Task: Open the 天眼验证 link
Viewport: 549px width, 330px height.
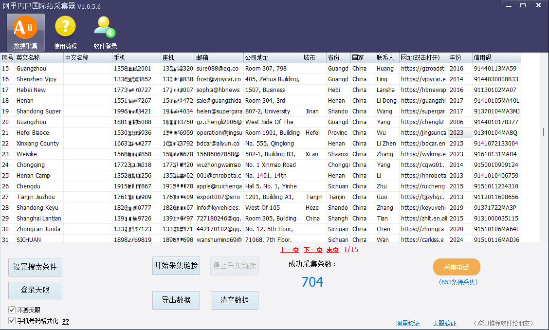Action: (x=445, y=323)
